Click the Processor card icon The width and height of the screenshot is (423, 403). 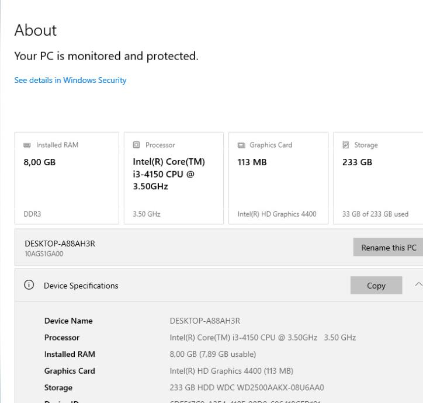(x=136, y=145)
